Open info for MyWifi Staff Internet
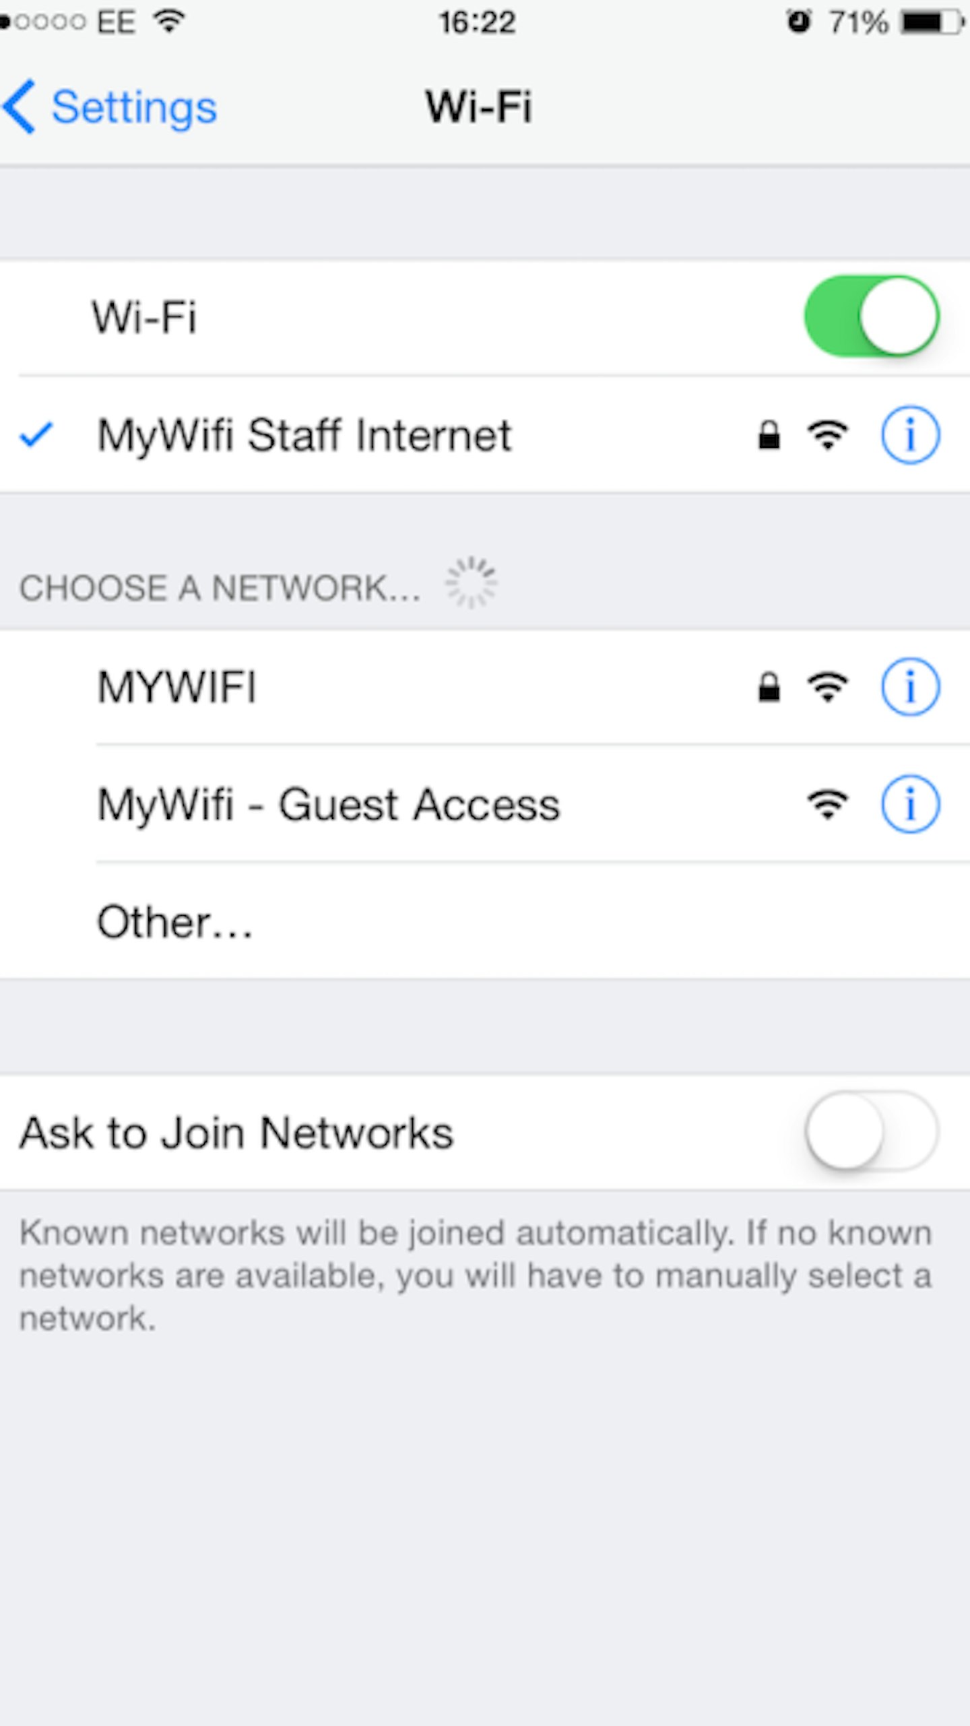Screen dimensions: 970x1726 pyautogui.click(x=909, y=435)
